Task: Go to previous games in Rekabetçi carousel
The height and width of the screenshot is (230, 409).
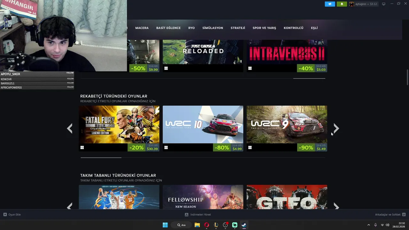Action: click(70, 128)
